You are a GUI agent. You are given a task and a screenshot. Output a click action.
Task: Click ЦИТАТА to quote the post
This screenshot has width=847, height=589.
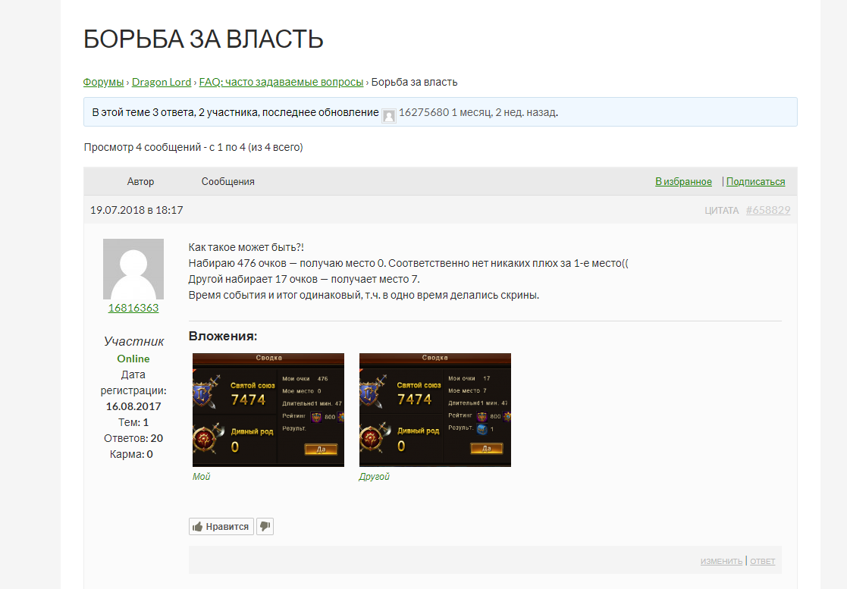[x=721, y=211]
